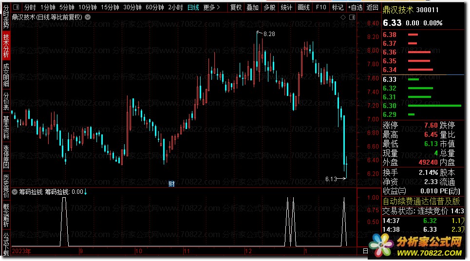The image size is (470, 261).
Task: Click the 6.29 buy order row
Action: (423, 114)
